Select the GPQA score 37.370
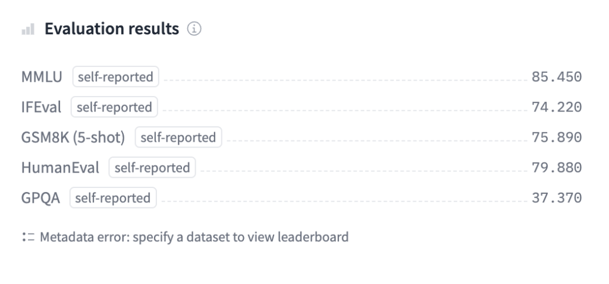Screen dimensions: 609x284 click(x=556, y=198)
